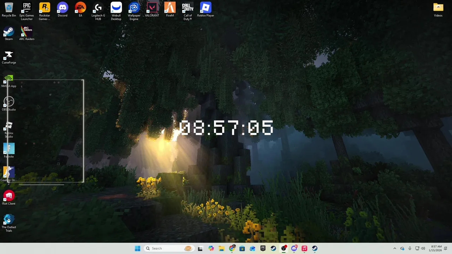
Task: Click the speaker volume tray icon
Action: click(x=423, y=248)
